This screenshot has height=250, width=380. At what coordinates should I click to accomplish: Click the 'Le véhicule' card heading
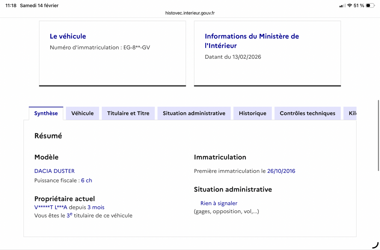tap(68, 36)
